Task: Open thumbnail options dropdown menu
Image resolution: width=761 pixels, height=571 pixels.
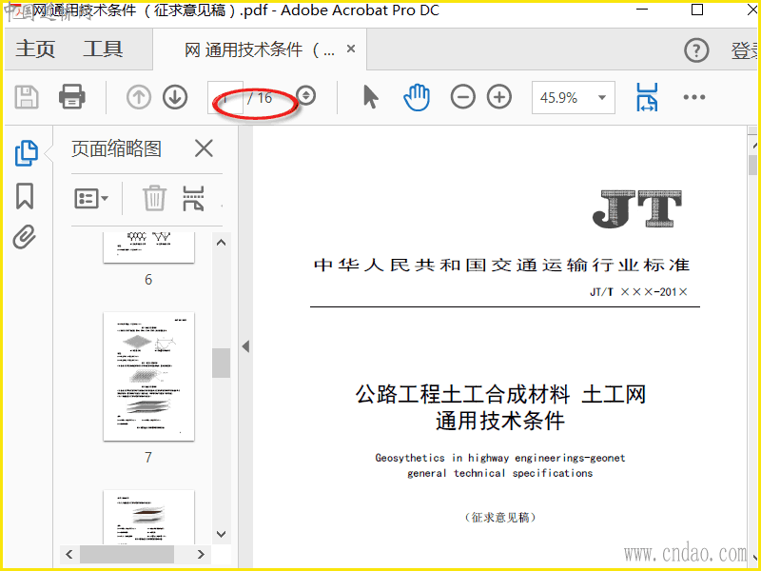Action: [90, 199]
